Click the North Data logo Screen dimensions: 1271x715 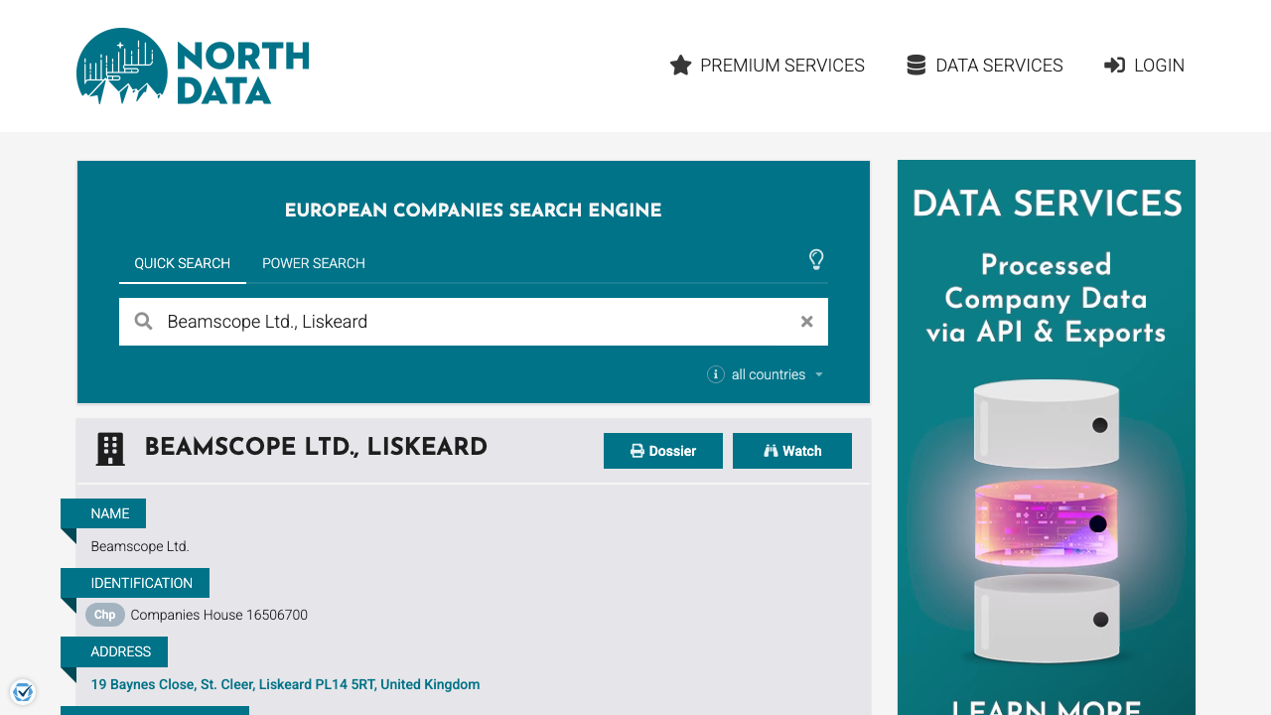point(192,67)
